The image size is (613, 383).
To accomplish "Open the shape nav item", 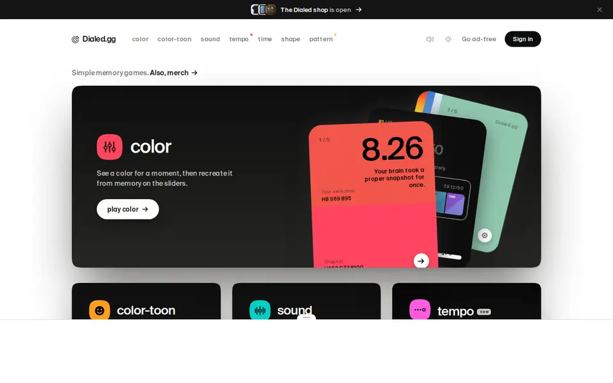I will click(x=291, y=39).
